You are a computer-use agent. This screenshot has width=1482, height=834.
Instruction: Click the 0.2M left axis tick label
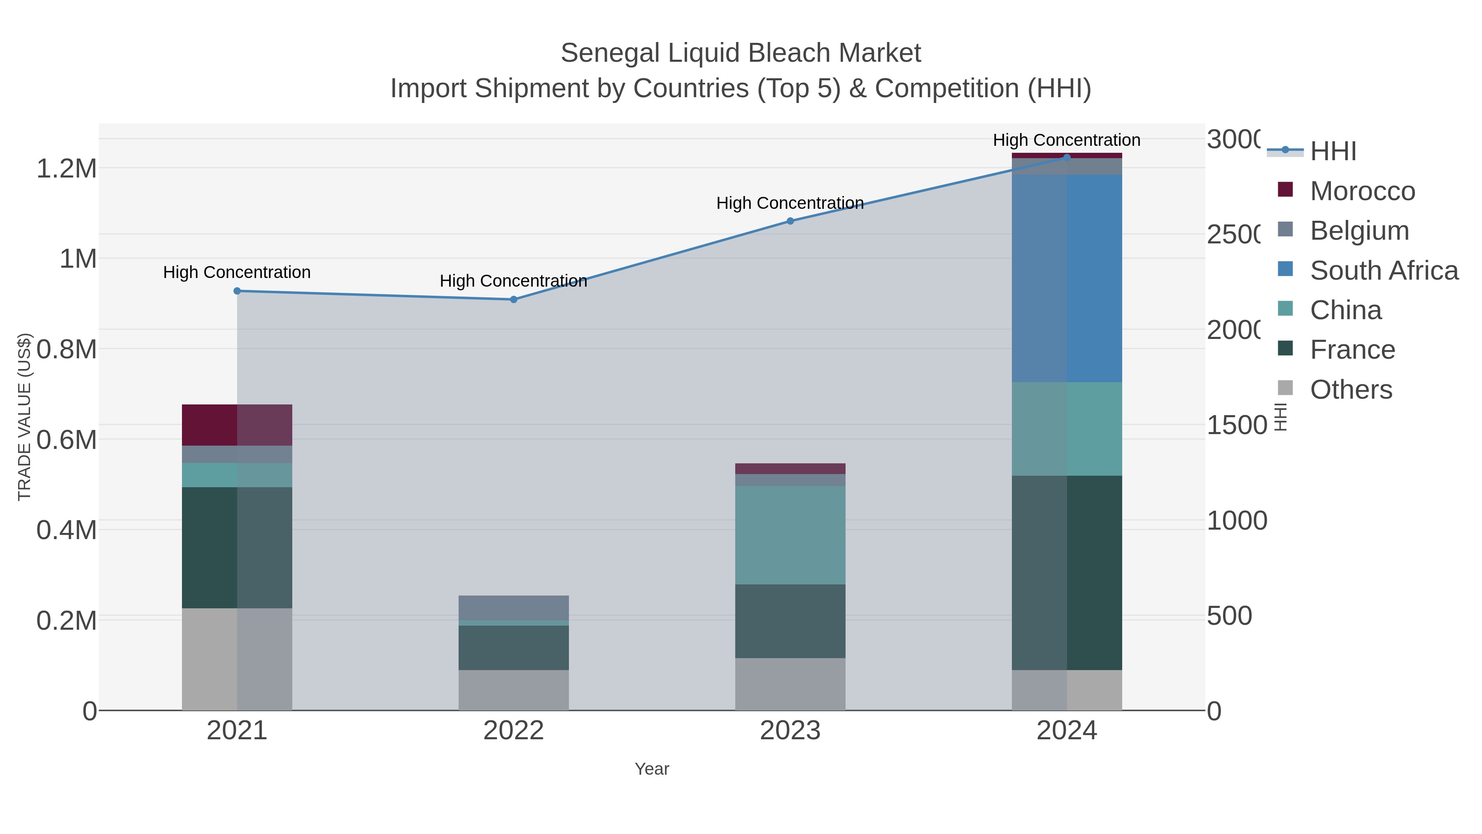[67, 621]
